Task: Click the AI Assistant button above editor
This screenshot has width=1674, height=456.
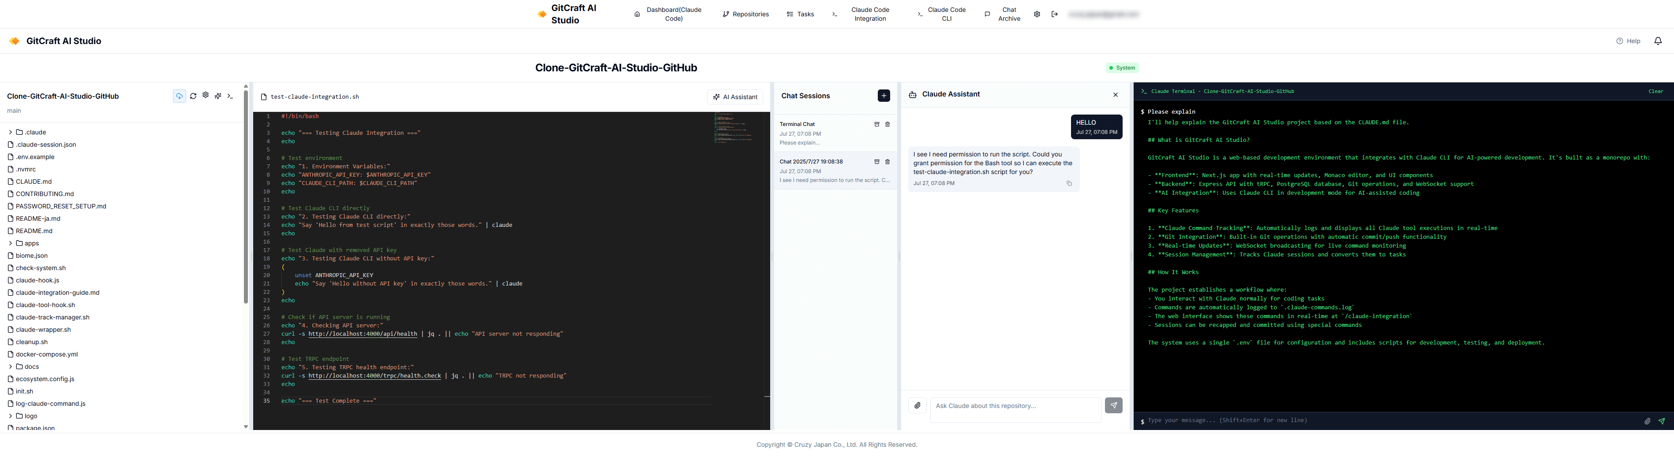Action: tap(735, 96)
